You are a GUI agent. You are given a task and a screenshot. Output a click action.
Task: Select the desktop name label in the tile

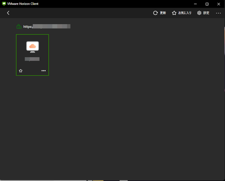(32, 59)
